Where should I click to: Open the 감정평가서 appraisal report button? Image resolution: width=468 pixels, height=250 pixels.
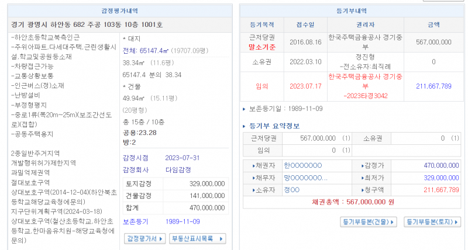click(x=143, y=238)
